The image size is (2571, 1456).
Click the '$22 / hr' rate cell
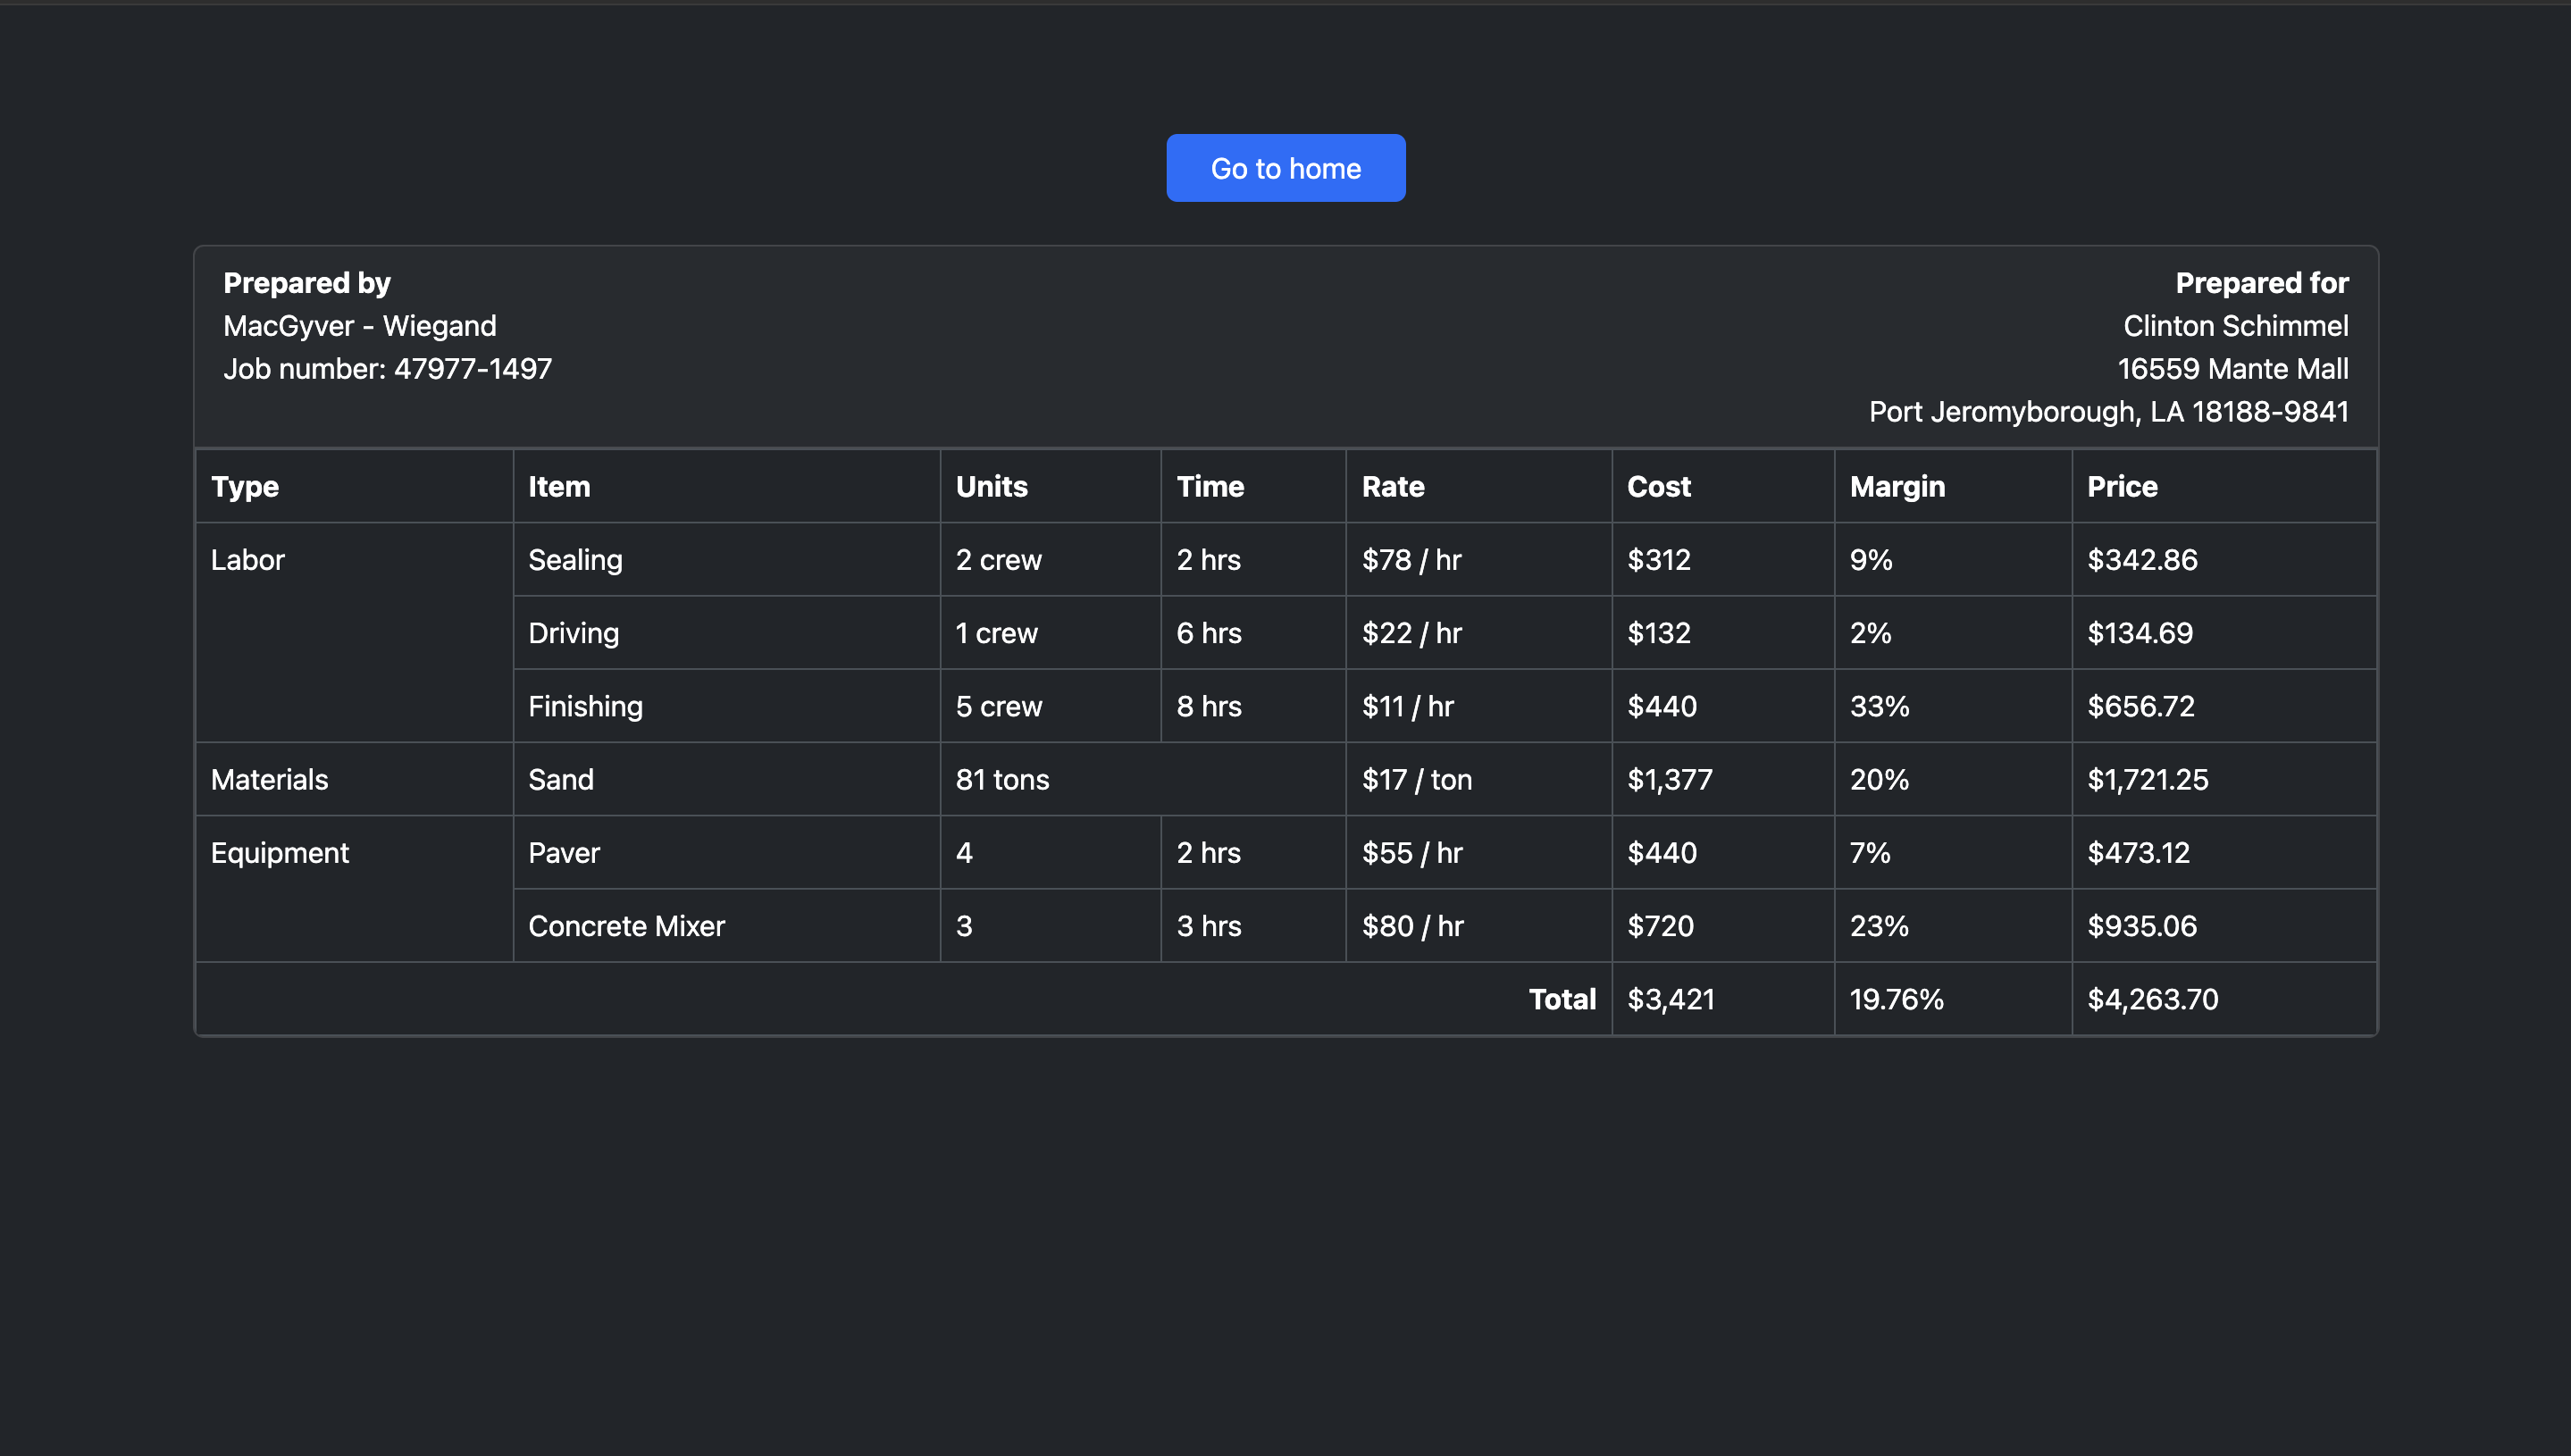(x=1479, y=633)
